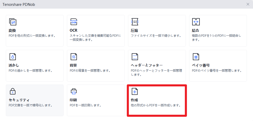Choose the 透かし heading

point(14,65)
